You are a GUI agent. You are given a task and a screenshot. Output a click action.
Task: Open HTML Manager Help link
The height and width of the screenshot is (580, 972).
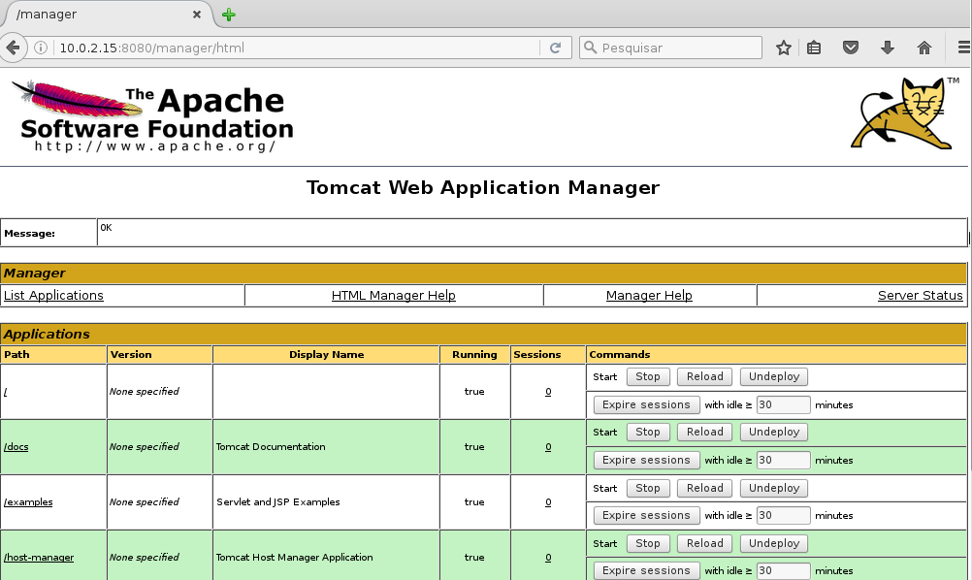(394, 296)
